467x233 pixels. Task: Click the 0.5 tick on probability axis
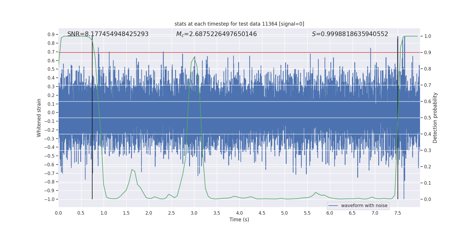tap(428, 118)
